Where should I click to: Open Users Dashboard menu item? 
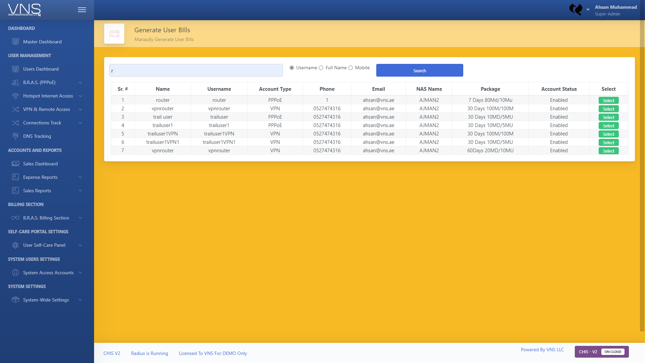coord(41,69)
